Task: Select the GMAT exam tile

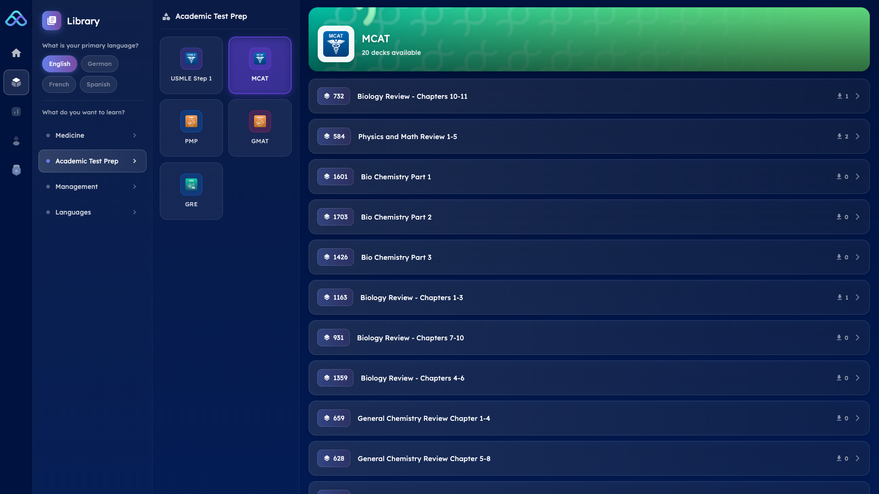Action: [x=260, y=128]
